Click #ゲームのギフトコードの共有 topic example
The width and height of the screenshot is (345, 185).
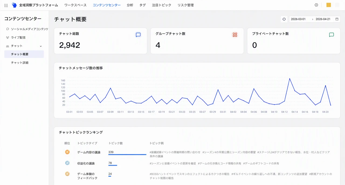point(261,163)
